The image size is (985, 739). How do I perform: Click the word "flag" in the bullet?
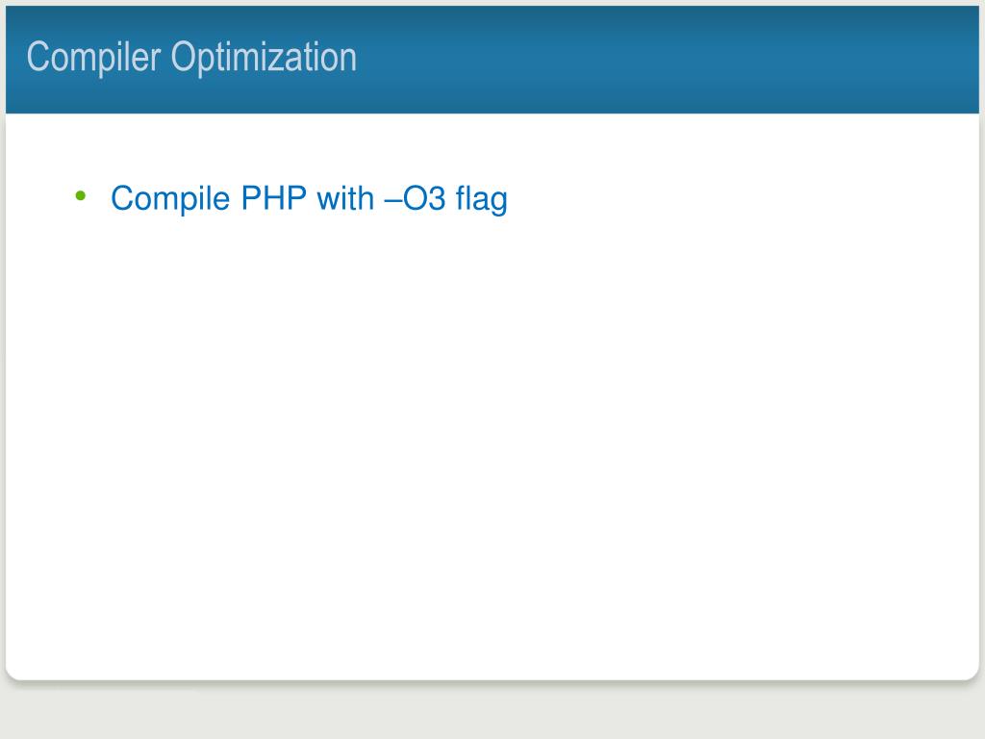pos(482,199)
